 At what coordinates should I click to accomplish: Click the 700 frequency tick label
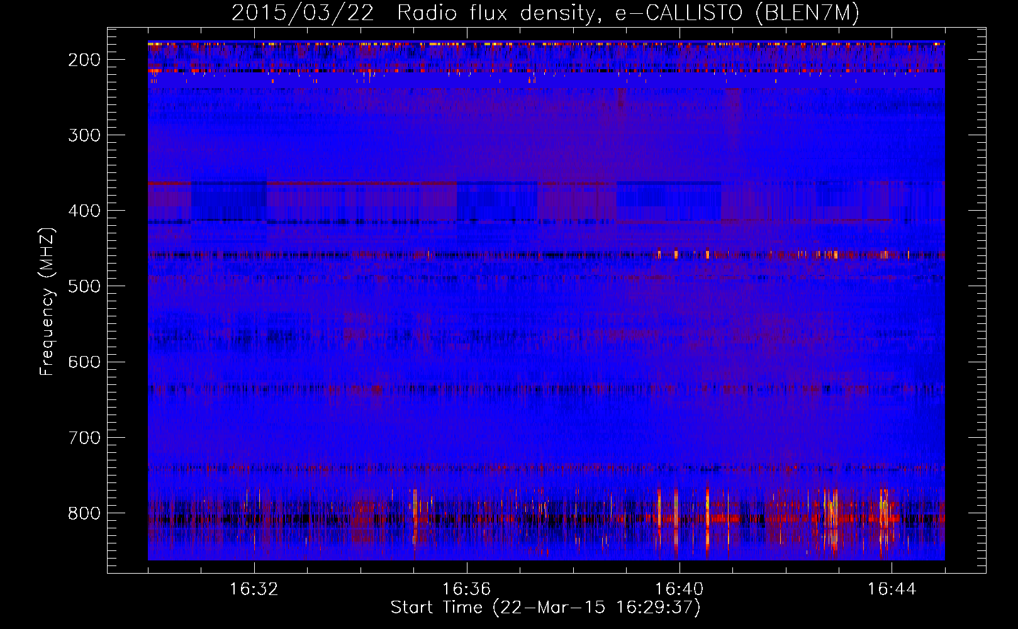coord(84,437)
